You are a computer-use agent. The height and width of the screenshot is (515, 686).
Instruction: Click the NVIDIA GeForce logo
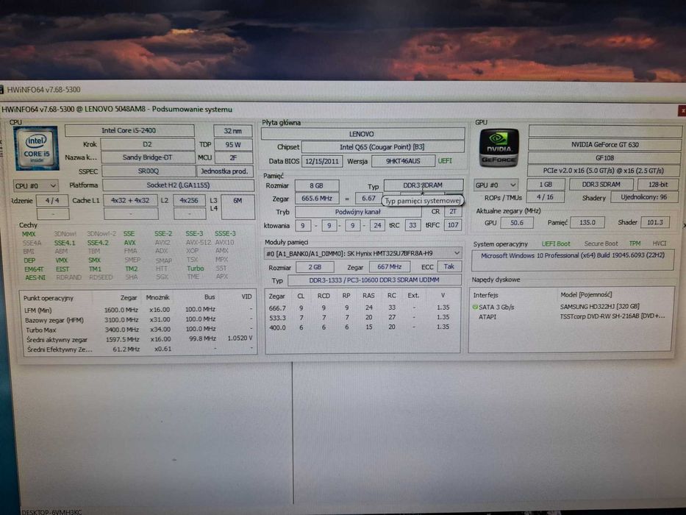click(x=499, y=148)
